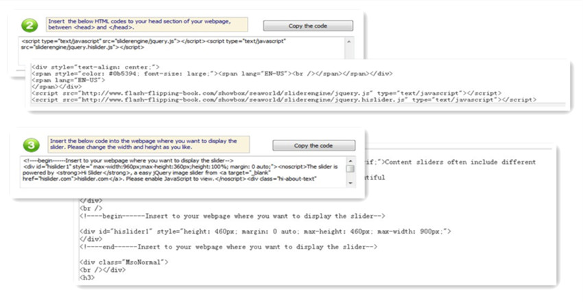Click the 'Content sliders often include different' text
Screen dimensions: 583x302
(460, 162)
